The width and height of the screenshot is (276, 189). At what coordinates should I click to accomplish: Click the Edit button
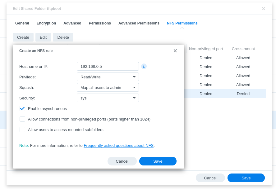[x=43, y=37]
